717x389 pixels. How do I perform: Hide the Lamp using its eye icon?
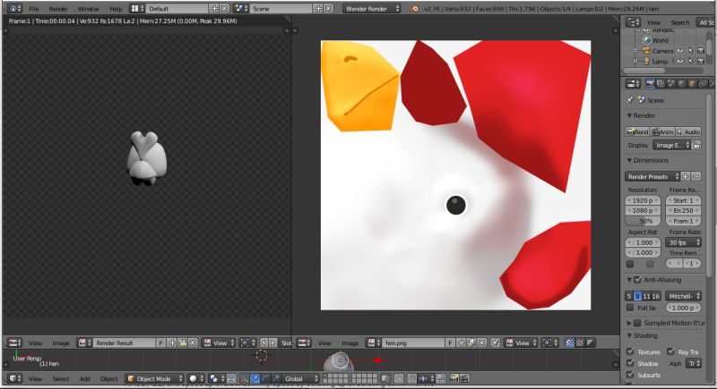pyautogui.click(x=680, y=61)
